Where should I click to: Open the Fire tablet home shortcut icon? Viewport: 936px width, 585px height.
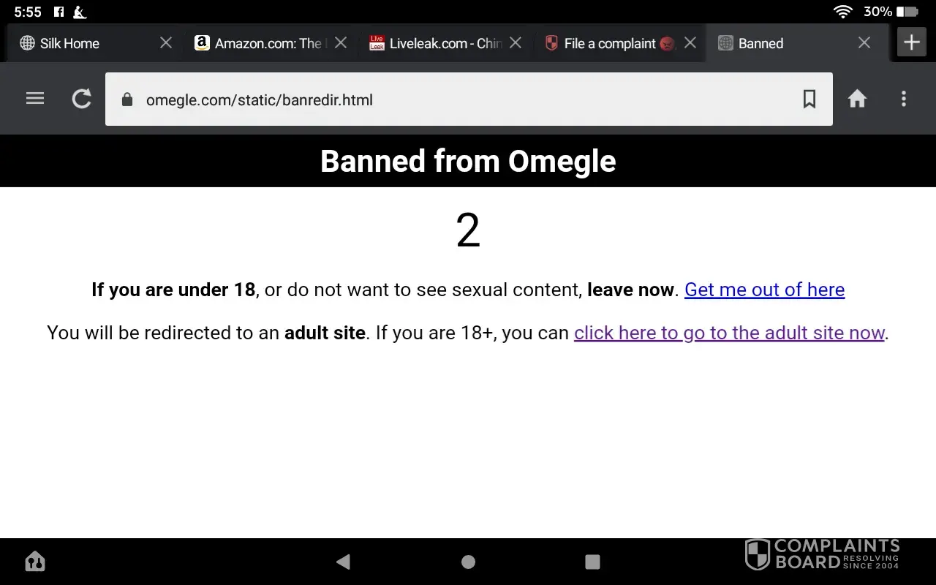35,562
